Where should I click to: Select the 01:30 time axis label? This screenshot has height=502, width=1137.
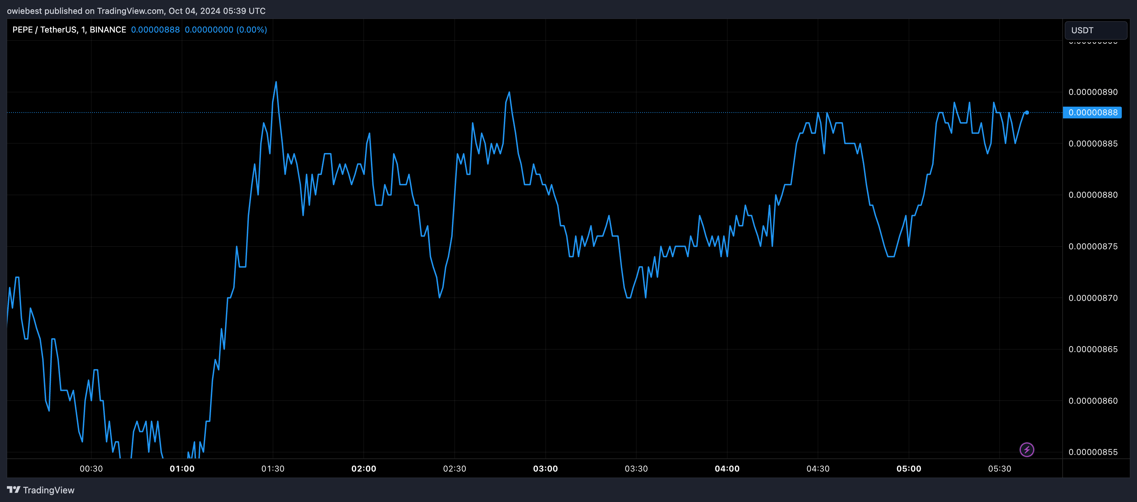coord(273,468)
